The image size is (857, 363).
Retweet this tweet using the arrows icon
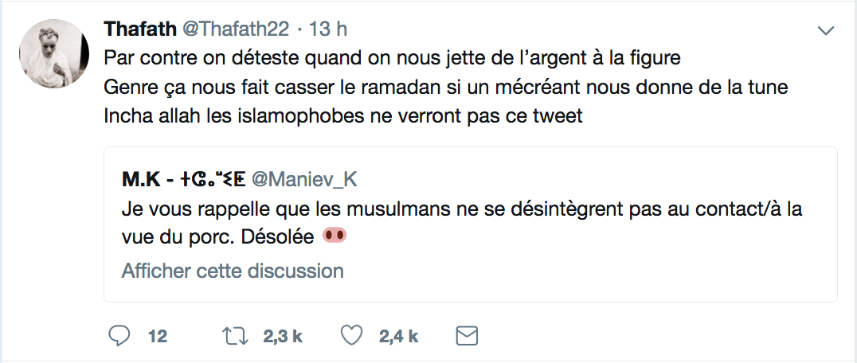click(233, 336)
